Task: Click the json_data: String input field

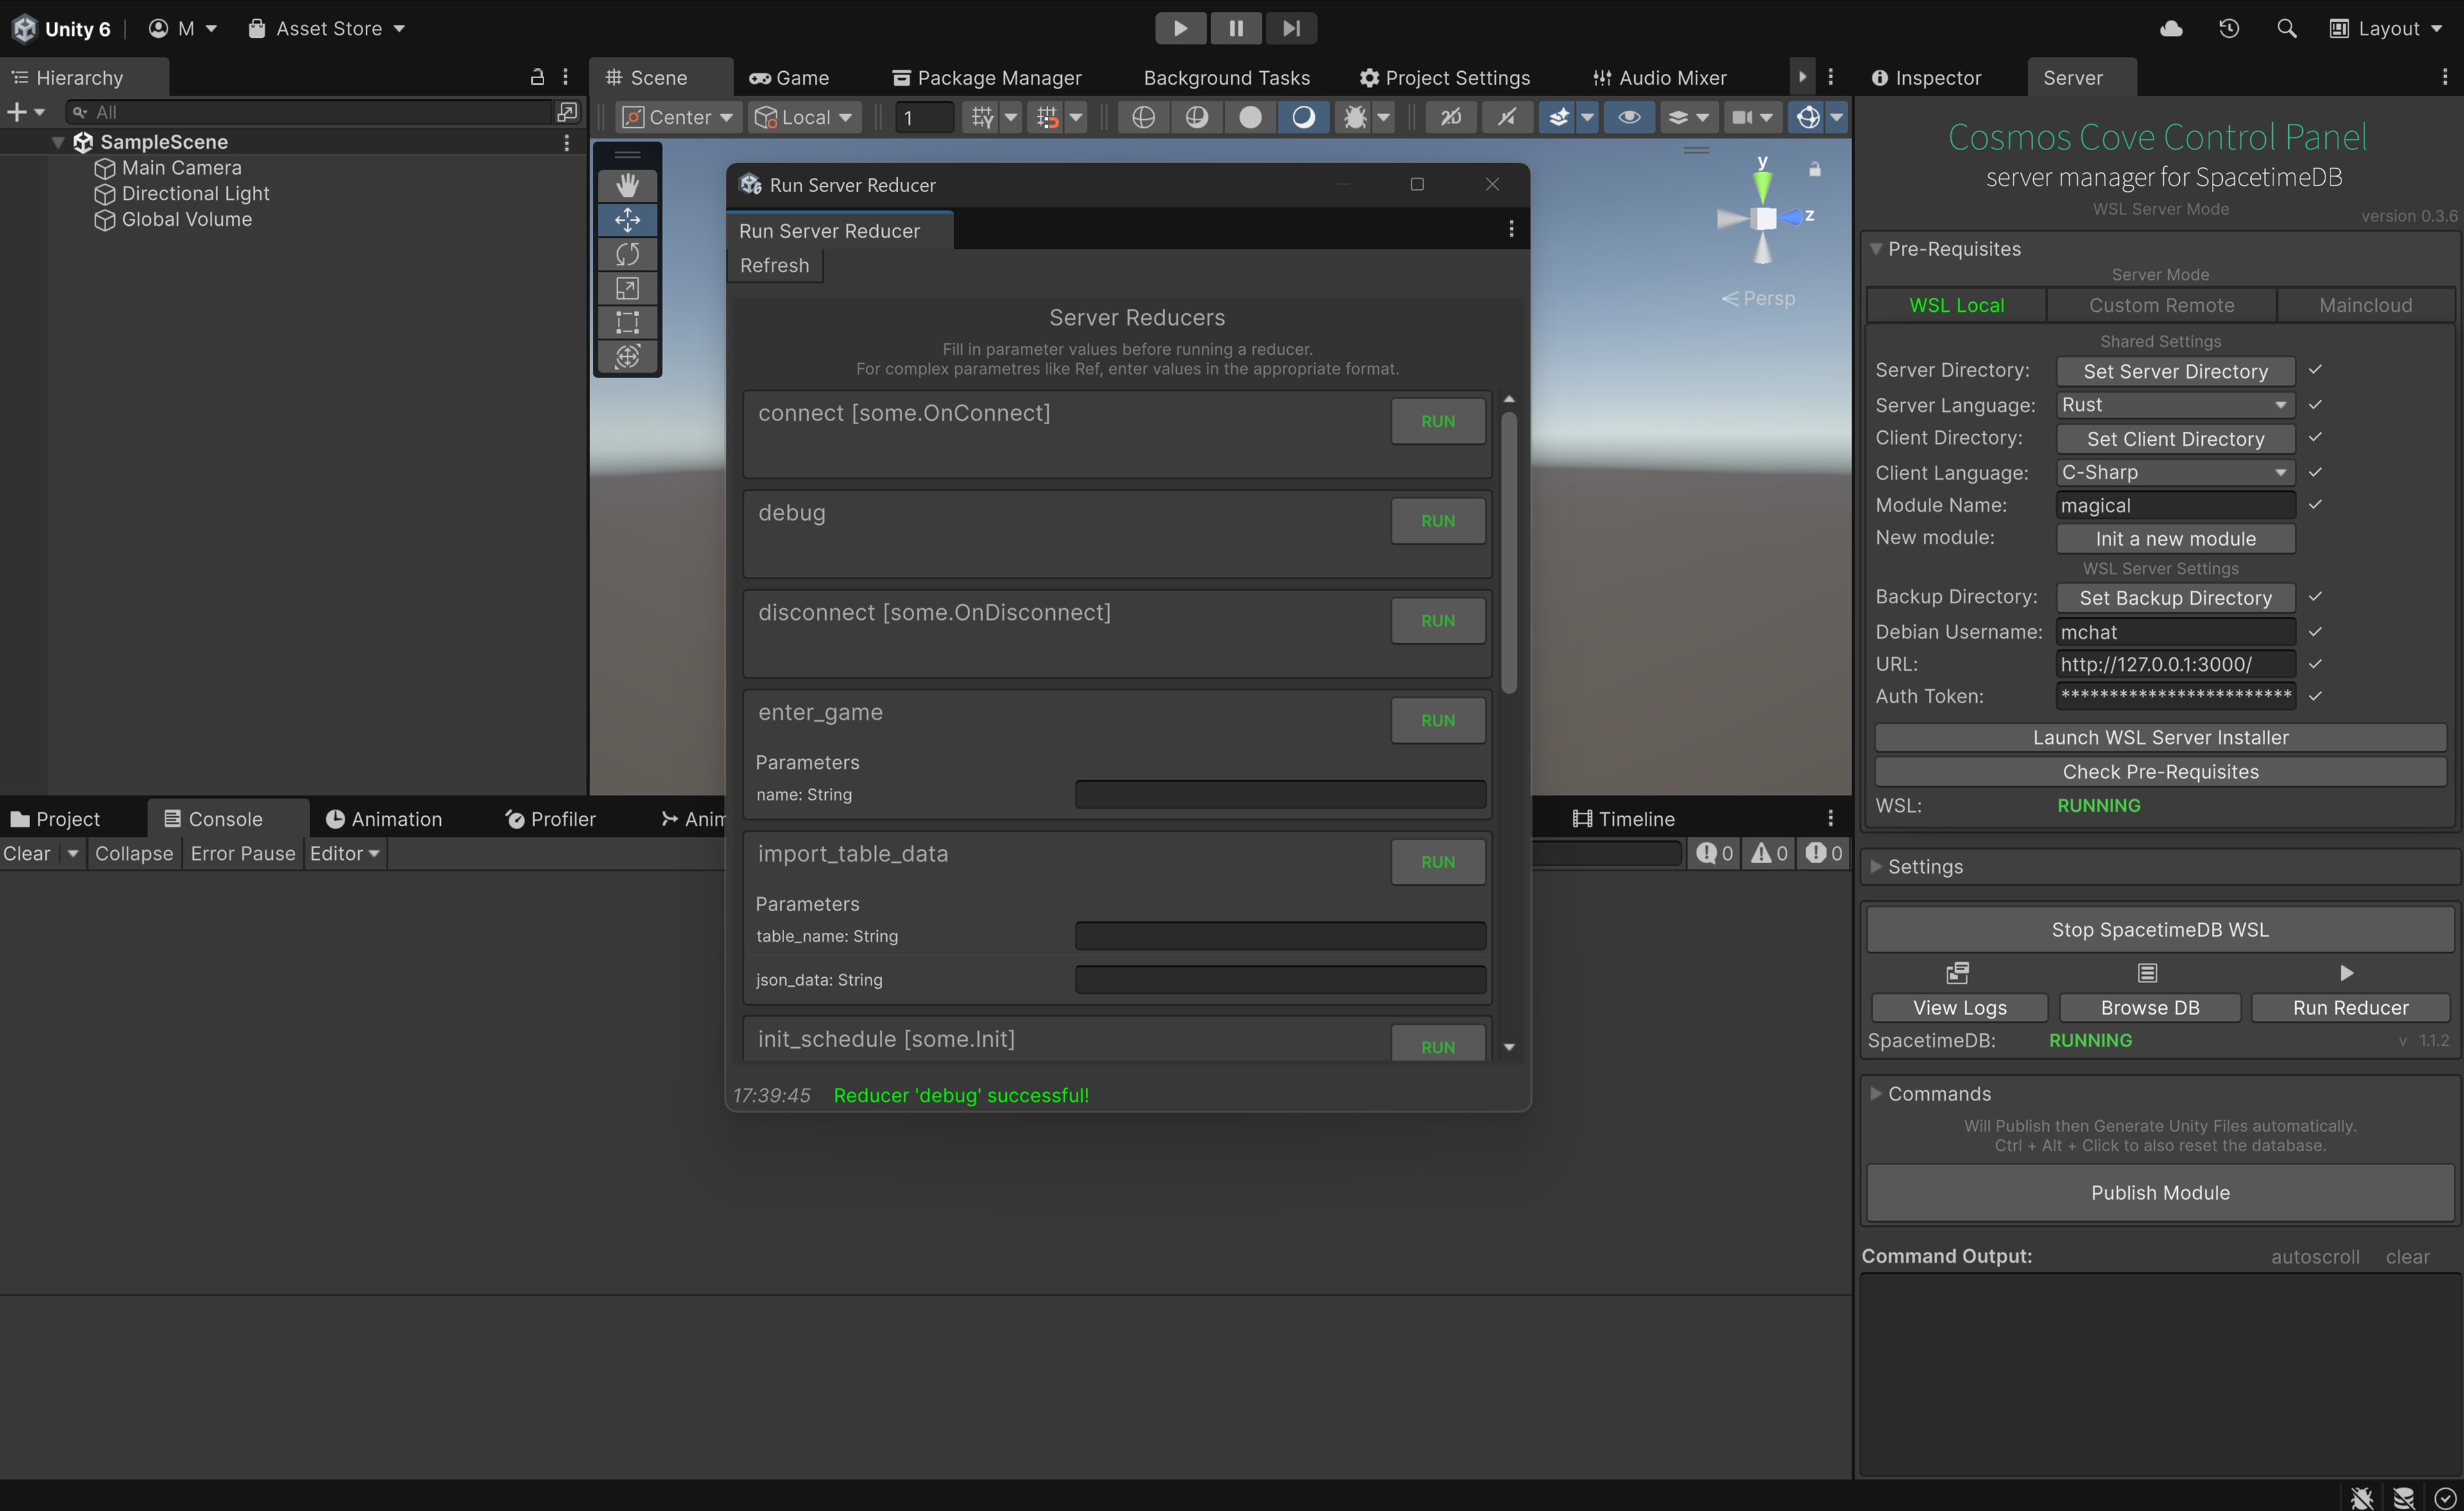Action: (x=1279, y=980)
